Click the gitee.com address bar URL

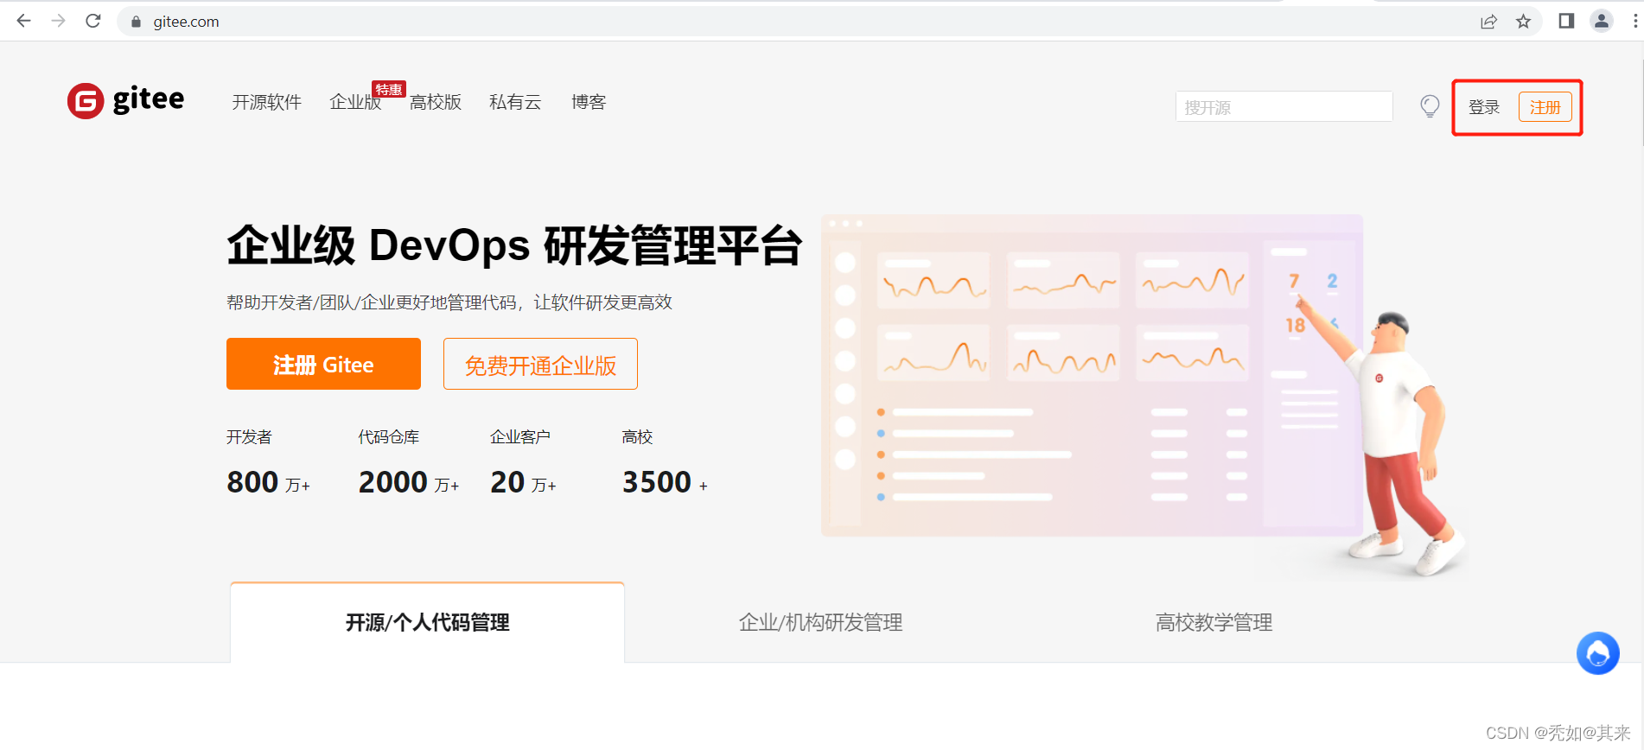click(186, 22)
